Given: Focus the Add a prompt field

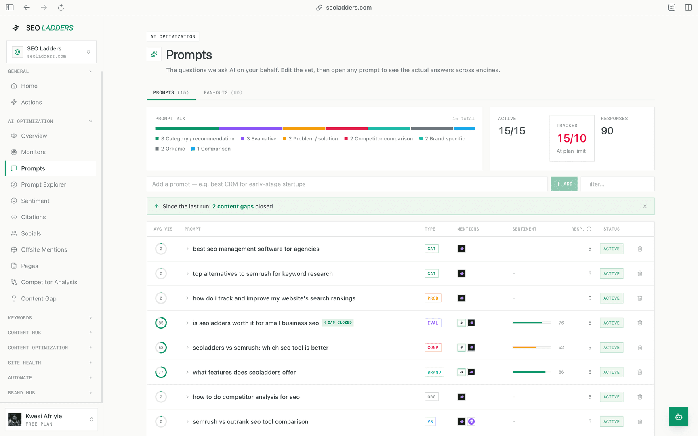Looking at the screenshot, I should (x=347, y=184).
